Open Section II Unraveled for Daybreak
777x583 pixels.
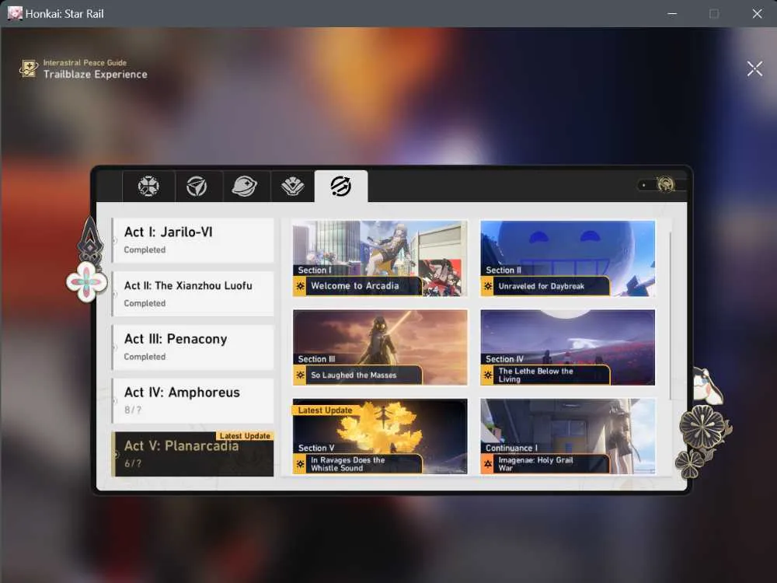pos(567,258)
